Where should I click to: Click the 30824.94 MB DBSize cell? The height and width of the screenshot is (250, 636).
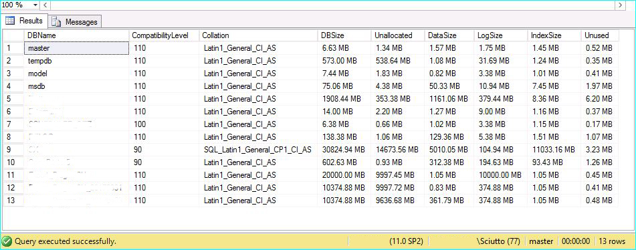[344, 150]
